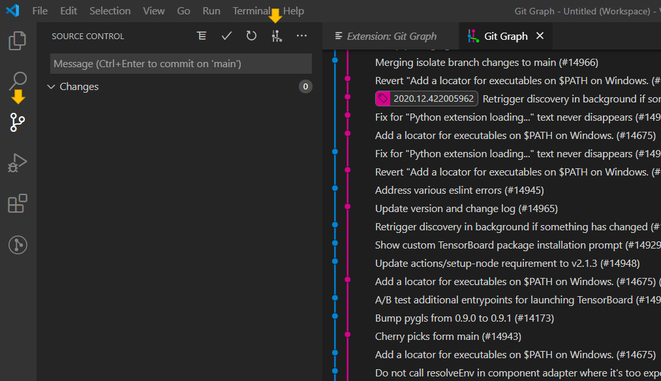The width and height of the screenshot is (661, 381).
Task: Expand the File menu
Action: (x=40, y=10)
